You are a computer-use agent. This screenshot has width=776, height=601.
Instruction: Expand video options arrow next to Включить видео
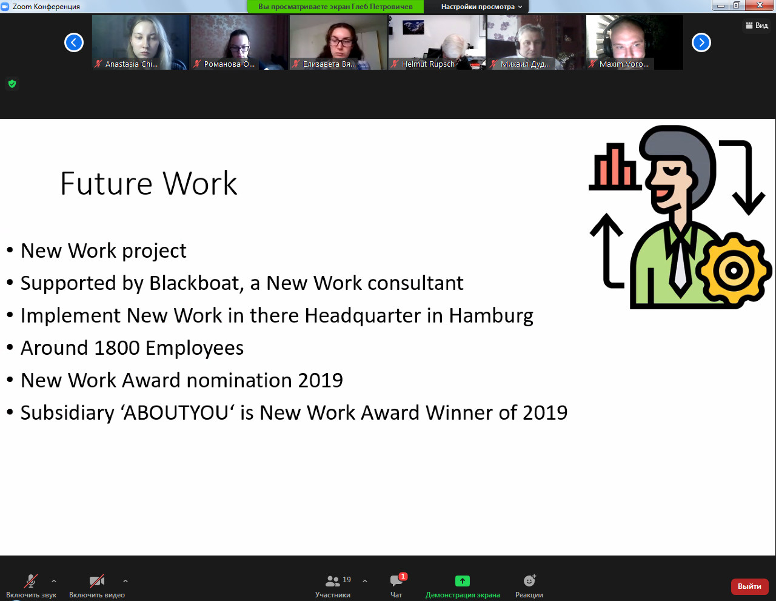(x=125, y=581)
